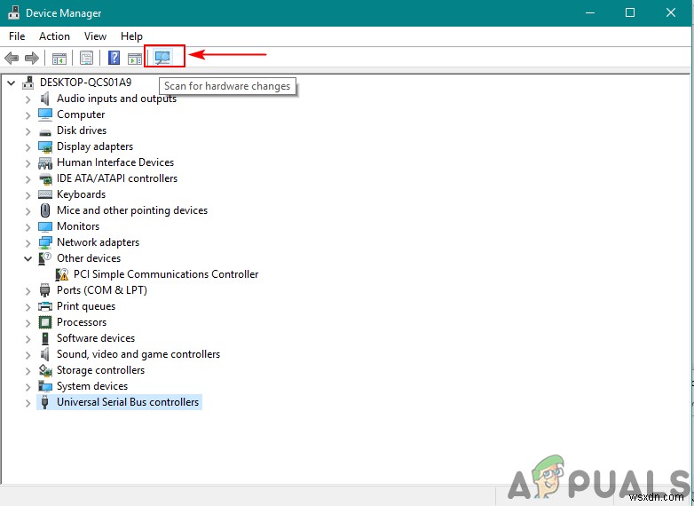
Task: Click the IDE ATA/ATAPI controllers icon
Action: (45, 178)
